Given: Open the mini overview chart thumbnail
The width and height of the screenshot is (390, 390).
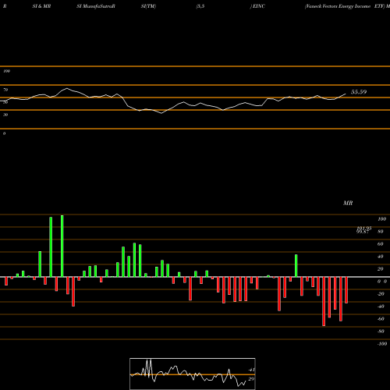Looking at the screenshot, I should click(x=193, y=374).
